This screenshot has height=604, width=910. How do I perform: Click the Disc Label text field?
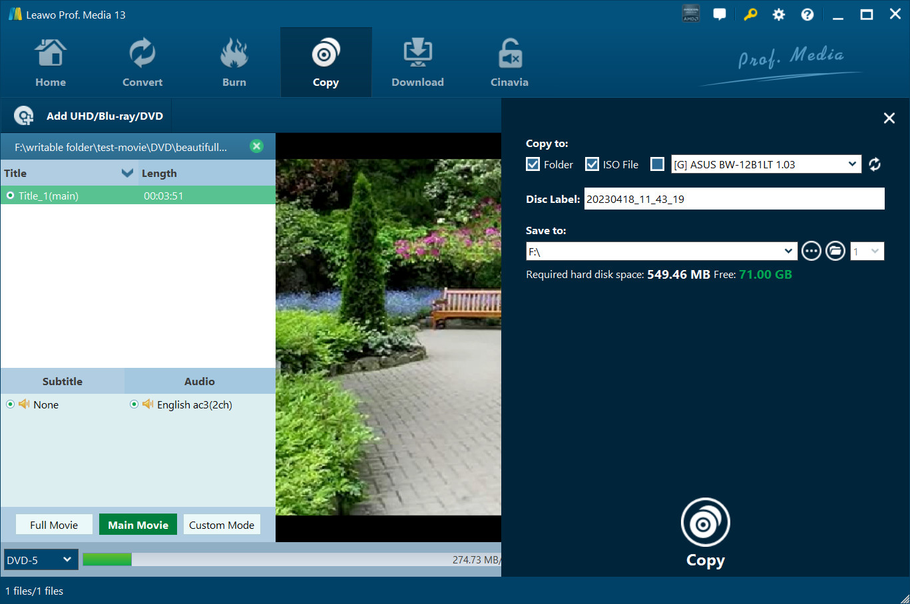[734, 199]
